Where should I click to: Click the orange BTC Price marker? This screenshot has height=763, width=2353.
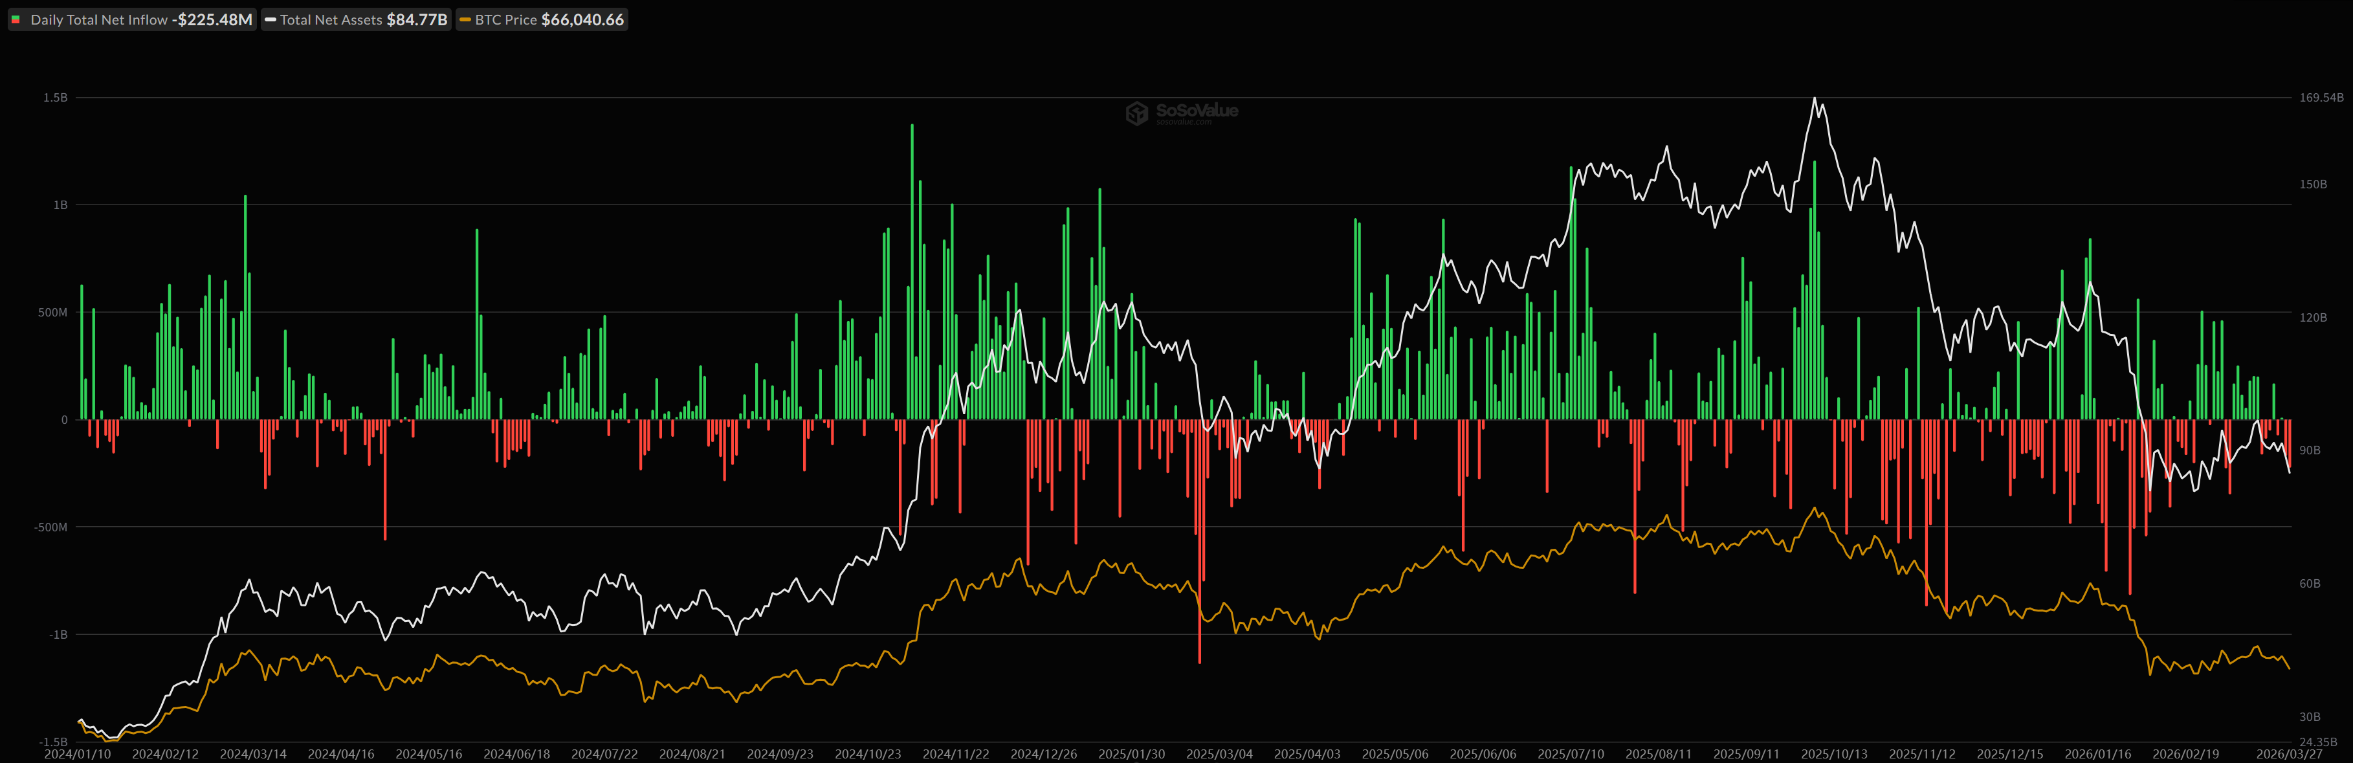click(x=466, y=19)
